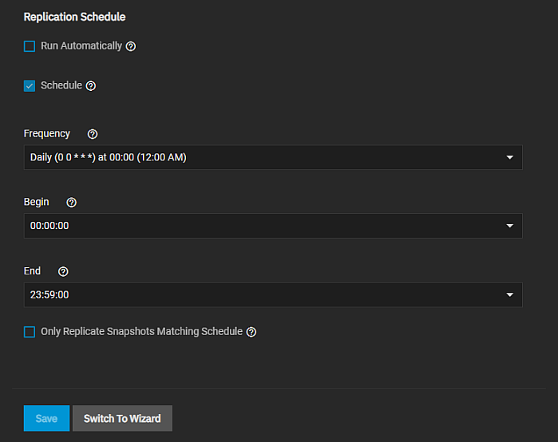Screen dimensions: 558x442
Task: Select the 00:00:00 Begin value text
Action: [49, 226]
